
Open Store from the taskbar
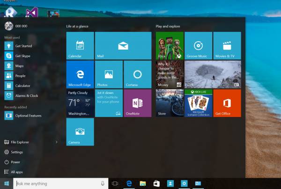click(x=156, y=183)
